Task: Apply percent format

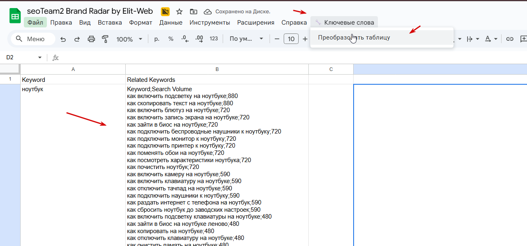Action: (x=171, y=39)
